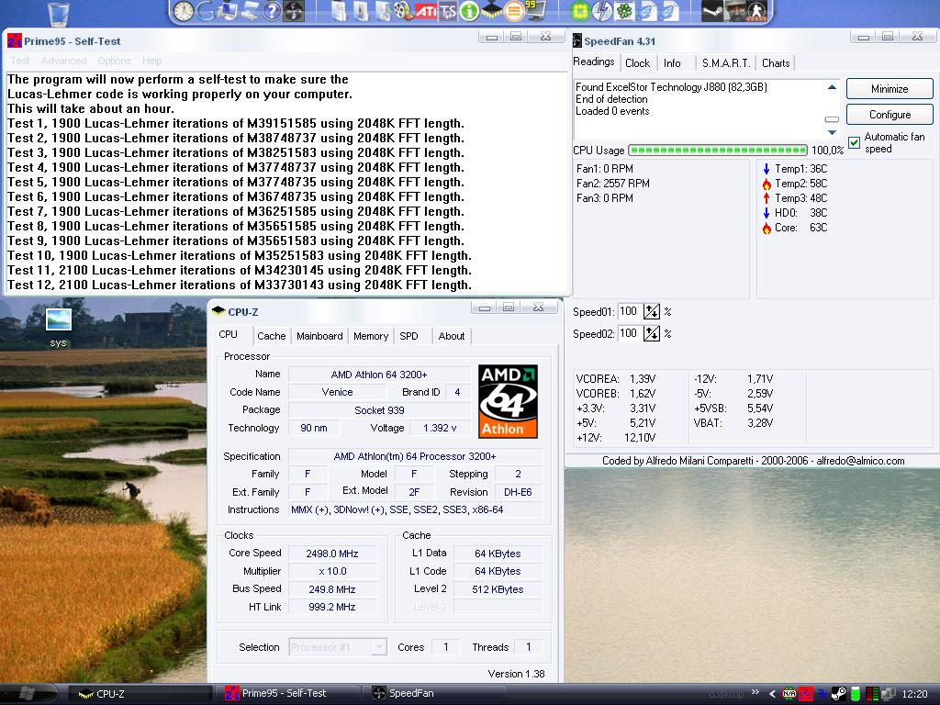Open the ATI icon in the dock

(426, 11)
